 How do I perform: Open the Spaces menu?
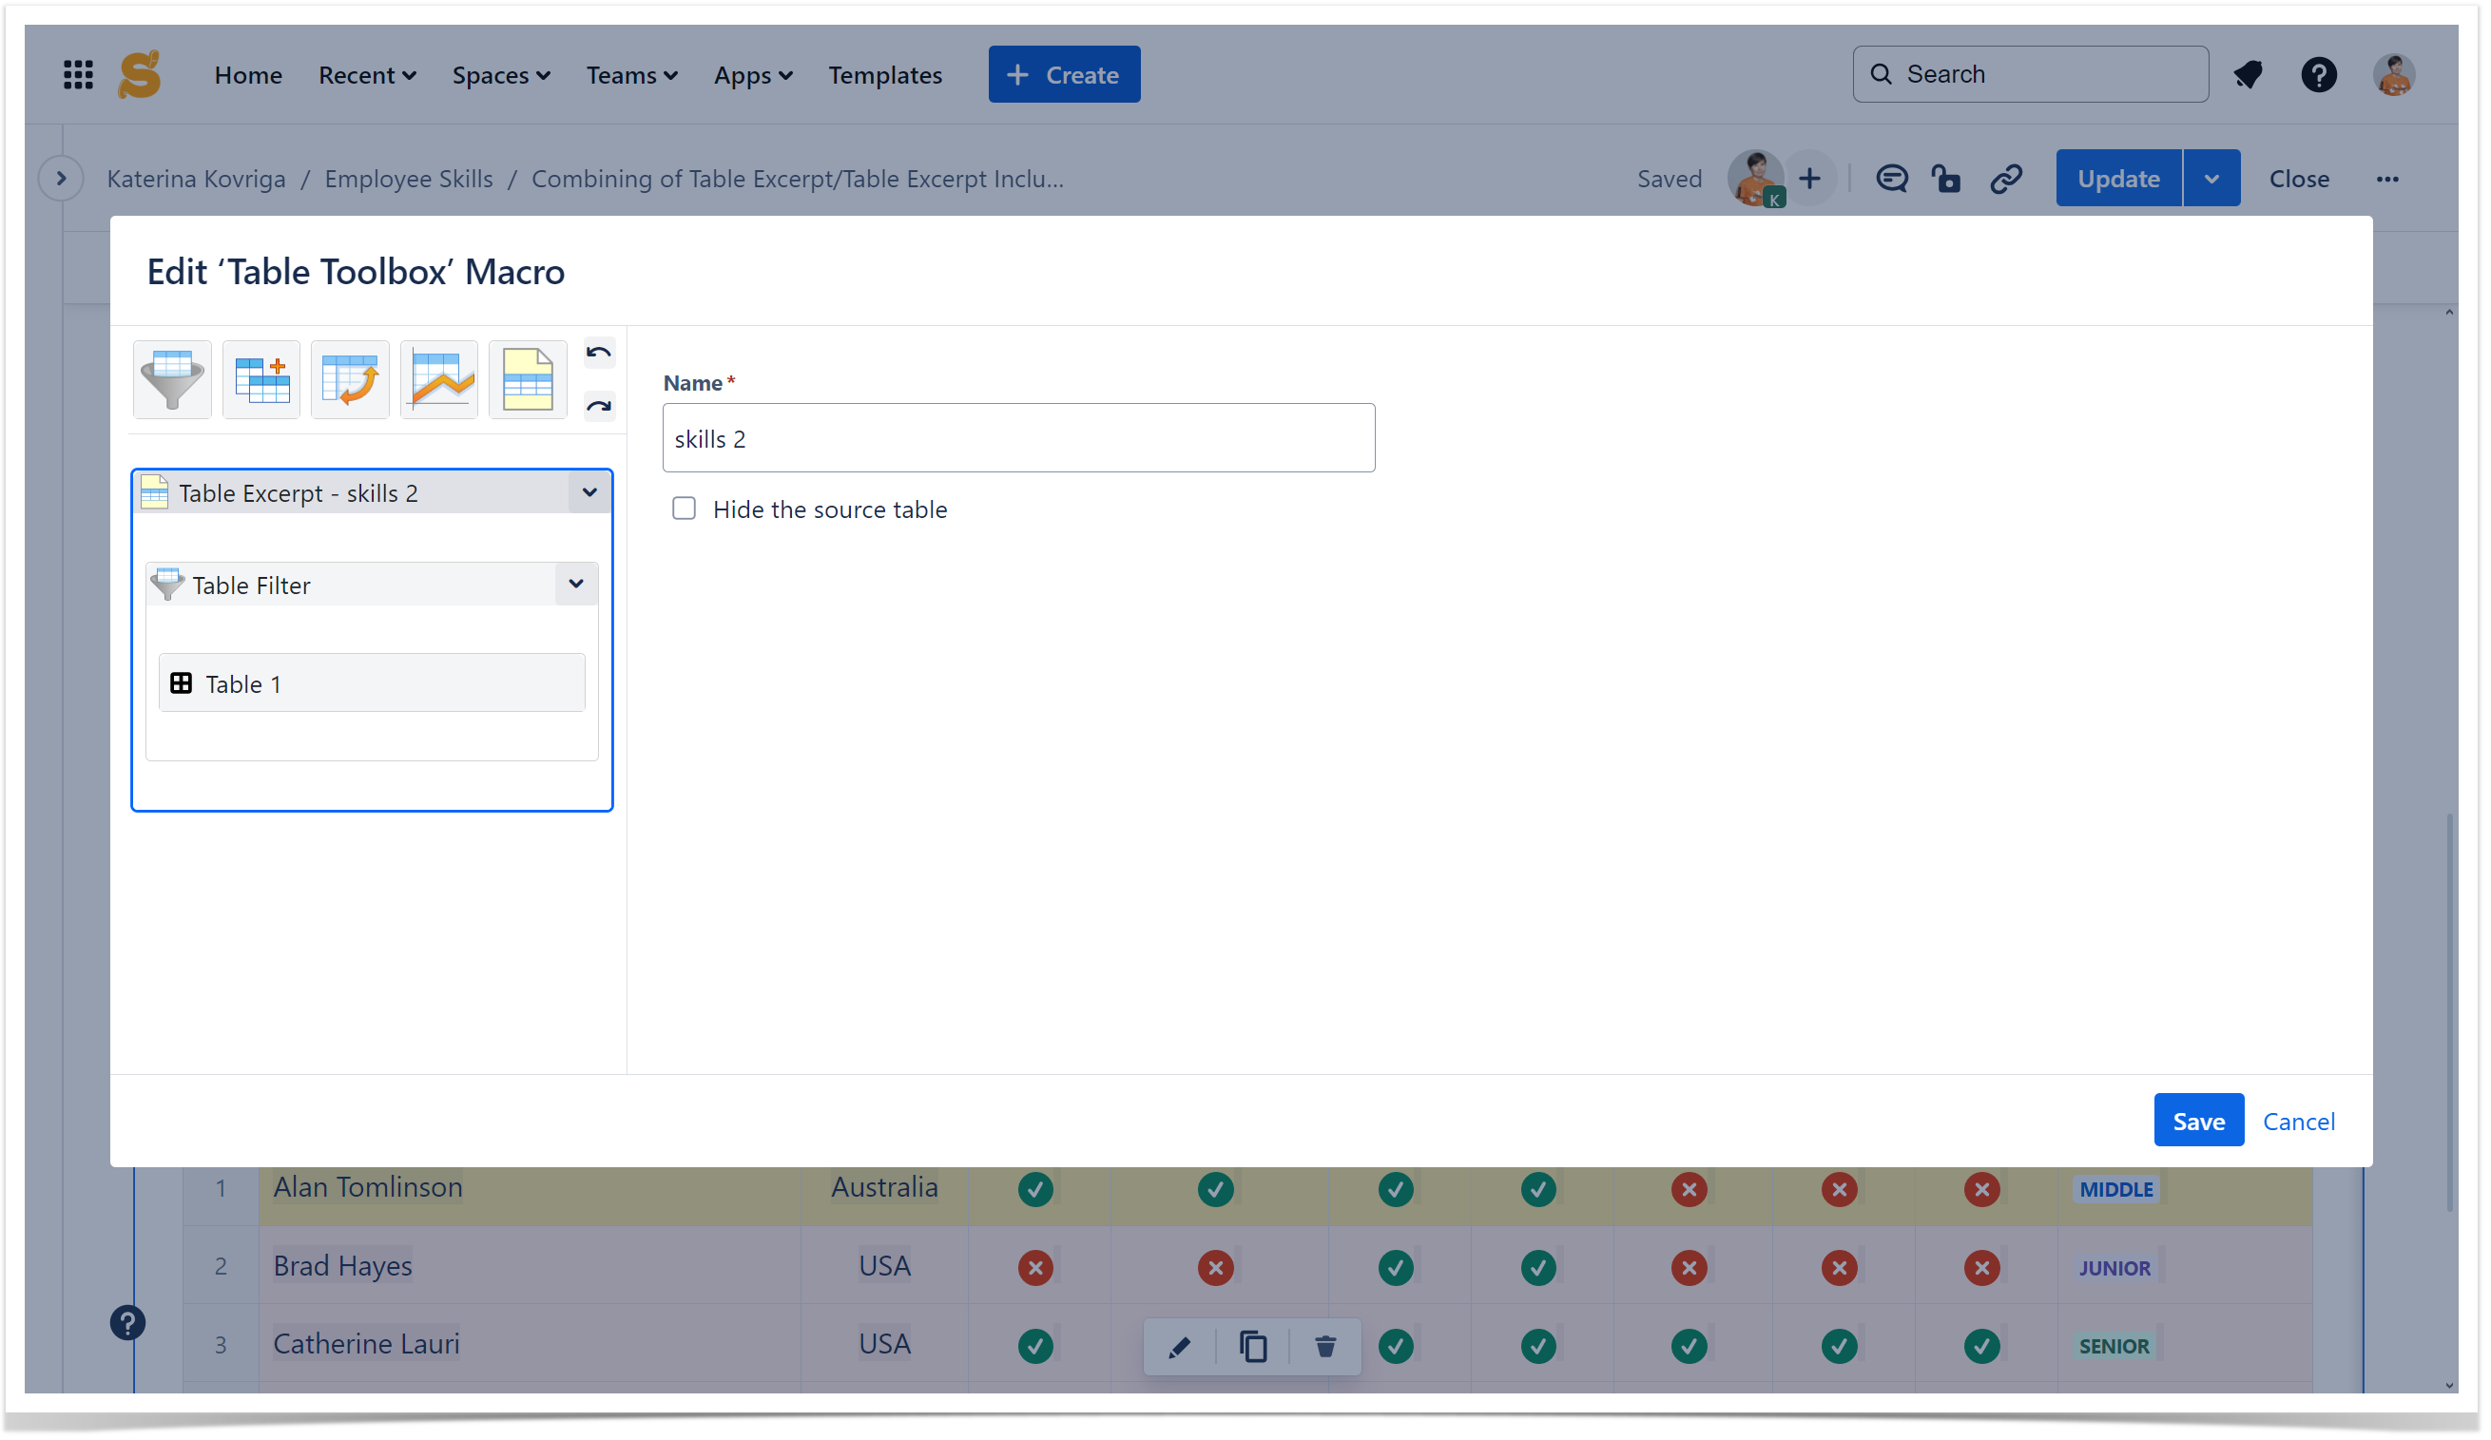click(500, 74)
